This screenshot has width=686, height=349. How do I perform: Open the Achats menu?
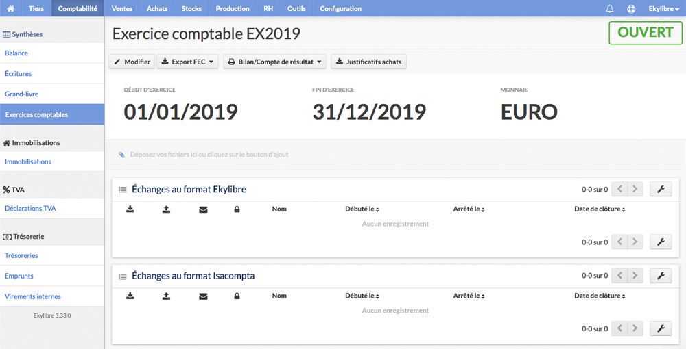pyautogui.click(x=157, y=8)
